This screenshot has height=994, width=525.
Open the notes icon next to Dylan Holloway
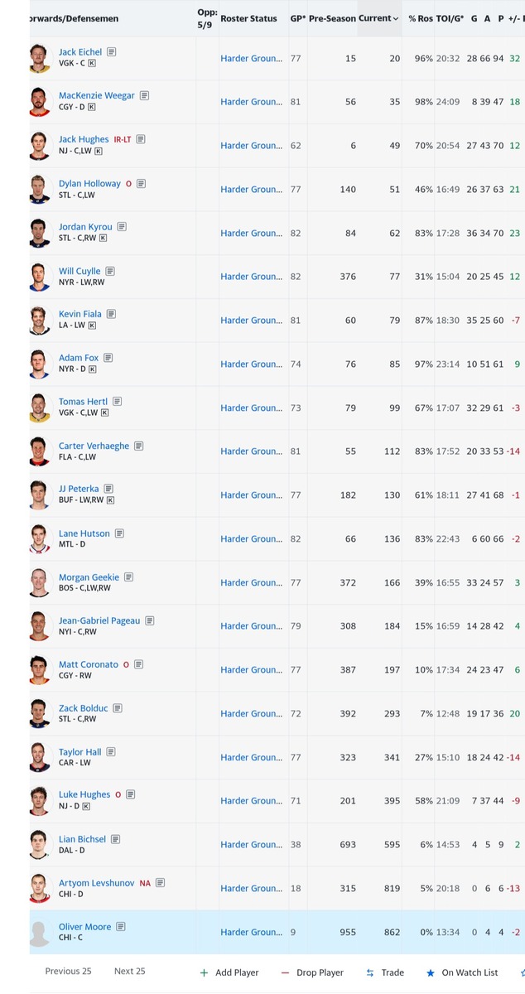coord(142,184)
